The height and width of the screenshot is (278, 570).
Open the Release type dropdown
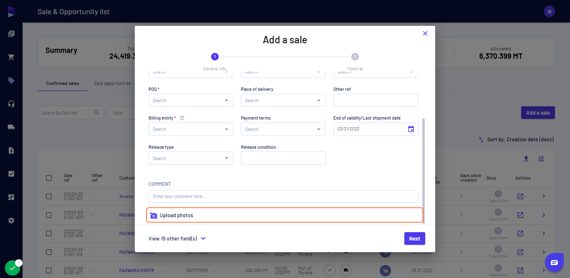191,158
